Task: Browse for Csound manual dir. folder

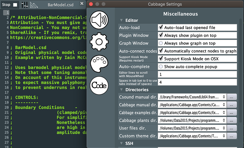Action: coord(232,97)
